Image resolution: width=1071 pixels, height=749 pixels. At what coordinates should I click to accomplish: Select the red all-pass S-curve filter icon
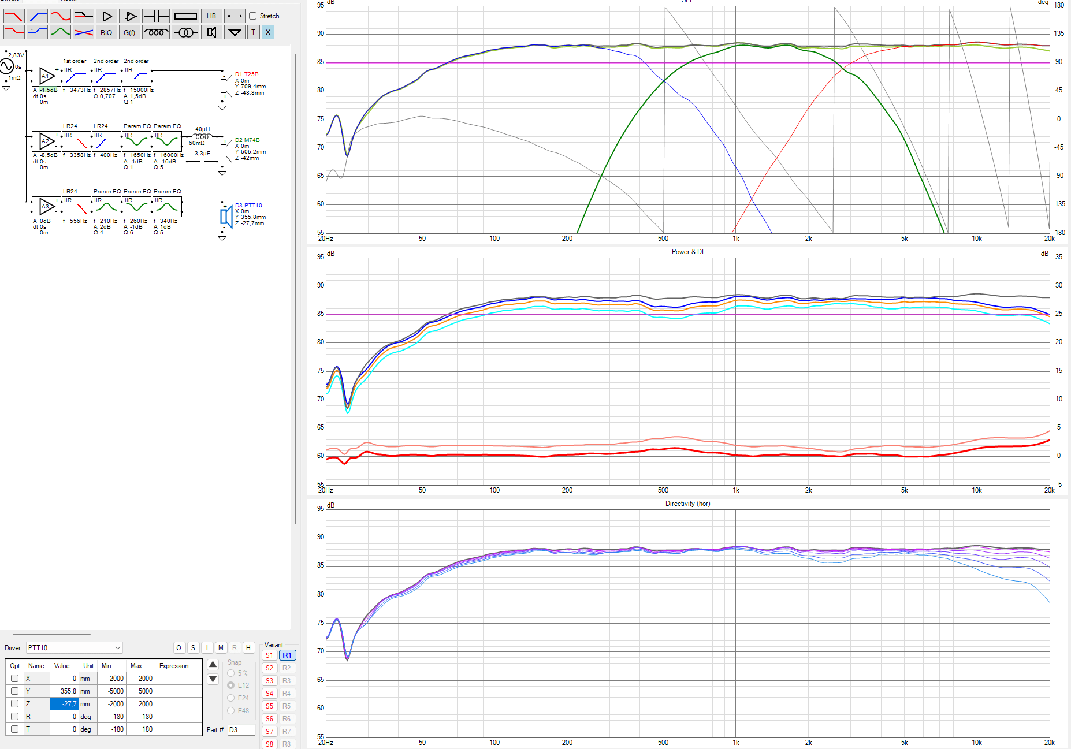(x=60, y=16)
